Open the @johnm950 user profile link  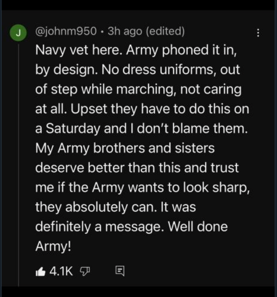66,31
